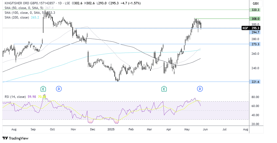Screen dimensions: 277x143
Task: Select the SMA 200 close indicator legend
Action: tap(17, 17)
